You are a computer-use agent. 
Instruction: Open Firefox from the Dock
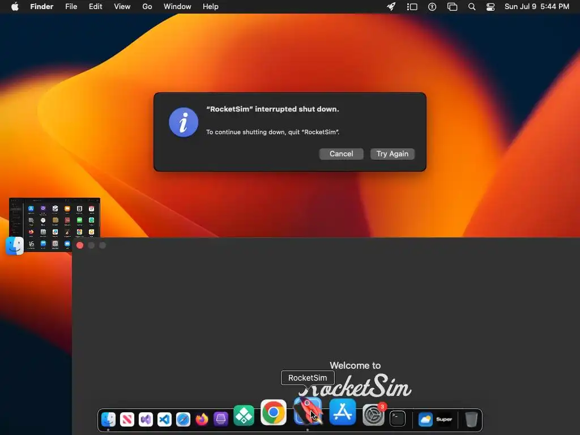pos(202,420)
